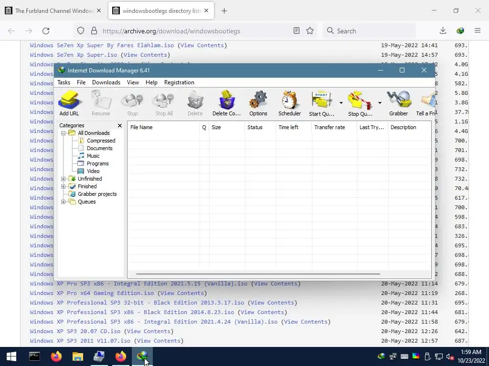Collapse the All Downloads tree node
Image resolution: width=489 pixels, height=366 pixels.
pyautogui.click(x=64, y=133)
